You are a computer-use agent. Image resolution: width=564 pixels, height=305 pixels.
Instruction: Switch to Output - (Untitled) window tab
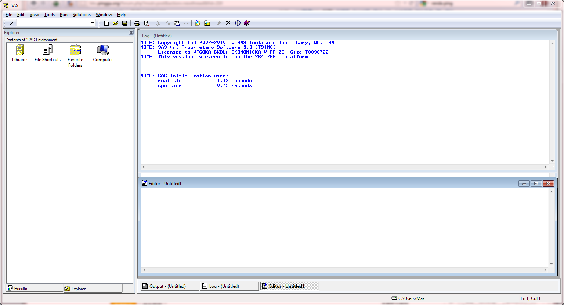pyautogui.click(x=169, y=286)
